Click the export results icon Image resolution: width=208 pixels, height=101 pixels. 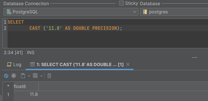23,75
